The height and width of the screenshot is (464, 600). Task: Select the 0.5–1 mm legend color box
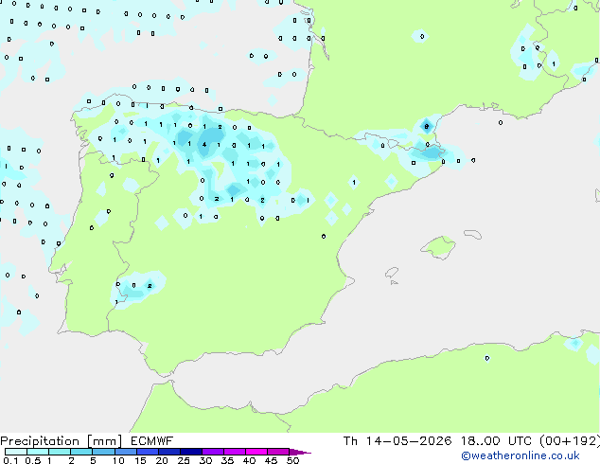click(38, 452)
